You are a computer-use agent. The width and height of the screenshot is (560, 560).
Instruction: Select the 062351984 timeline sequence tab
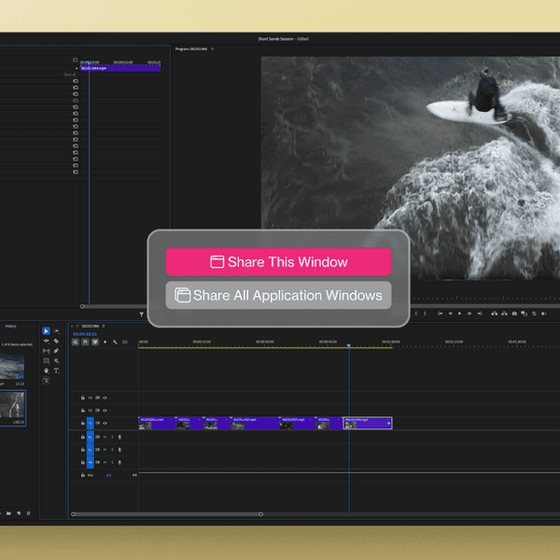coord(91,326)
